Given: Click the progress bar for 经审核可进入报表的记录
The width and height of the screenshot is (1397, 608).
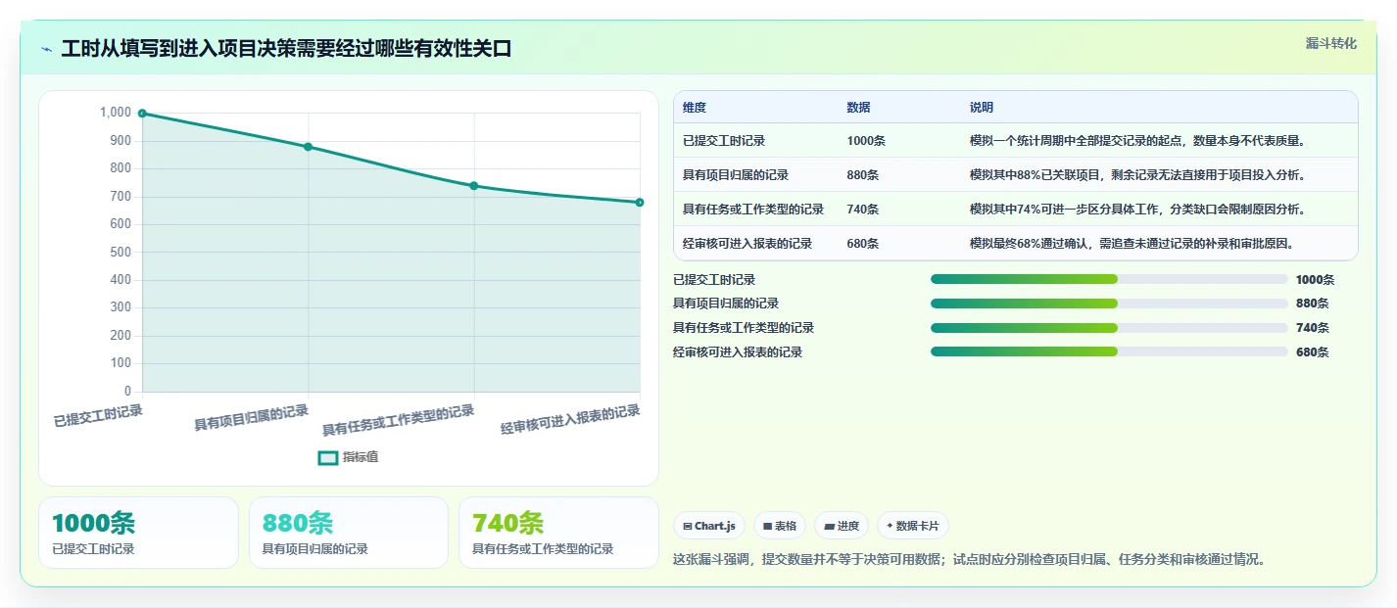Looking at the screenshot, I should [x=1109, y=352].
